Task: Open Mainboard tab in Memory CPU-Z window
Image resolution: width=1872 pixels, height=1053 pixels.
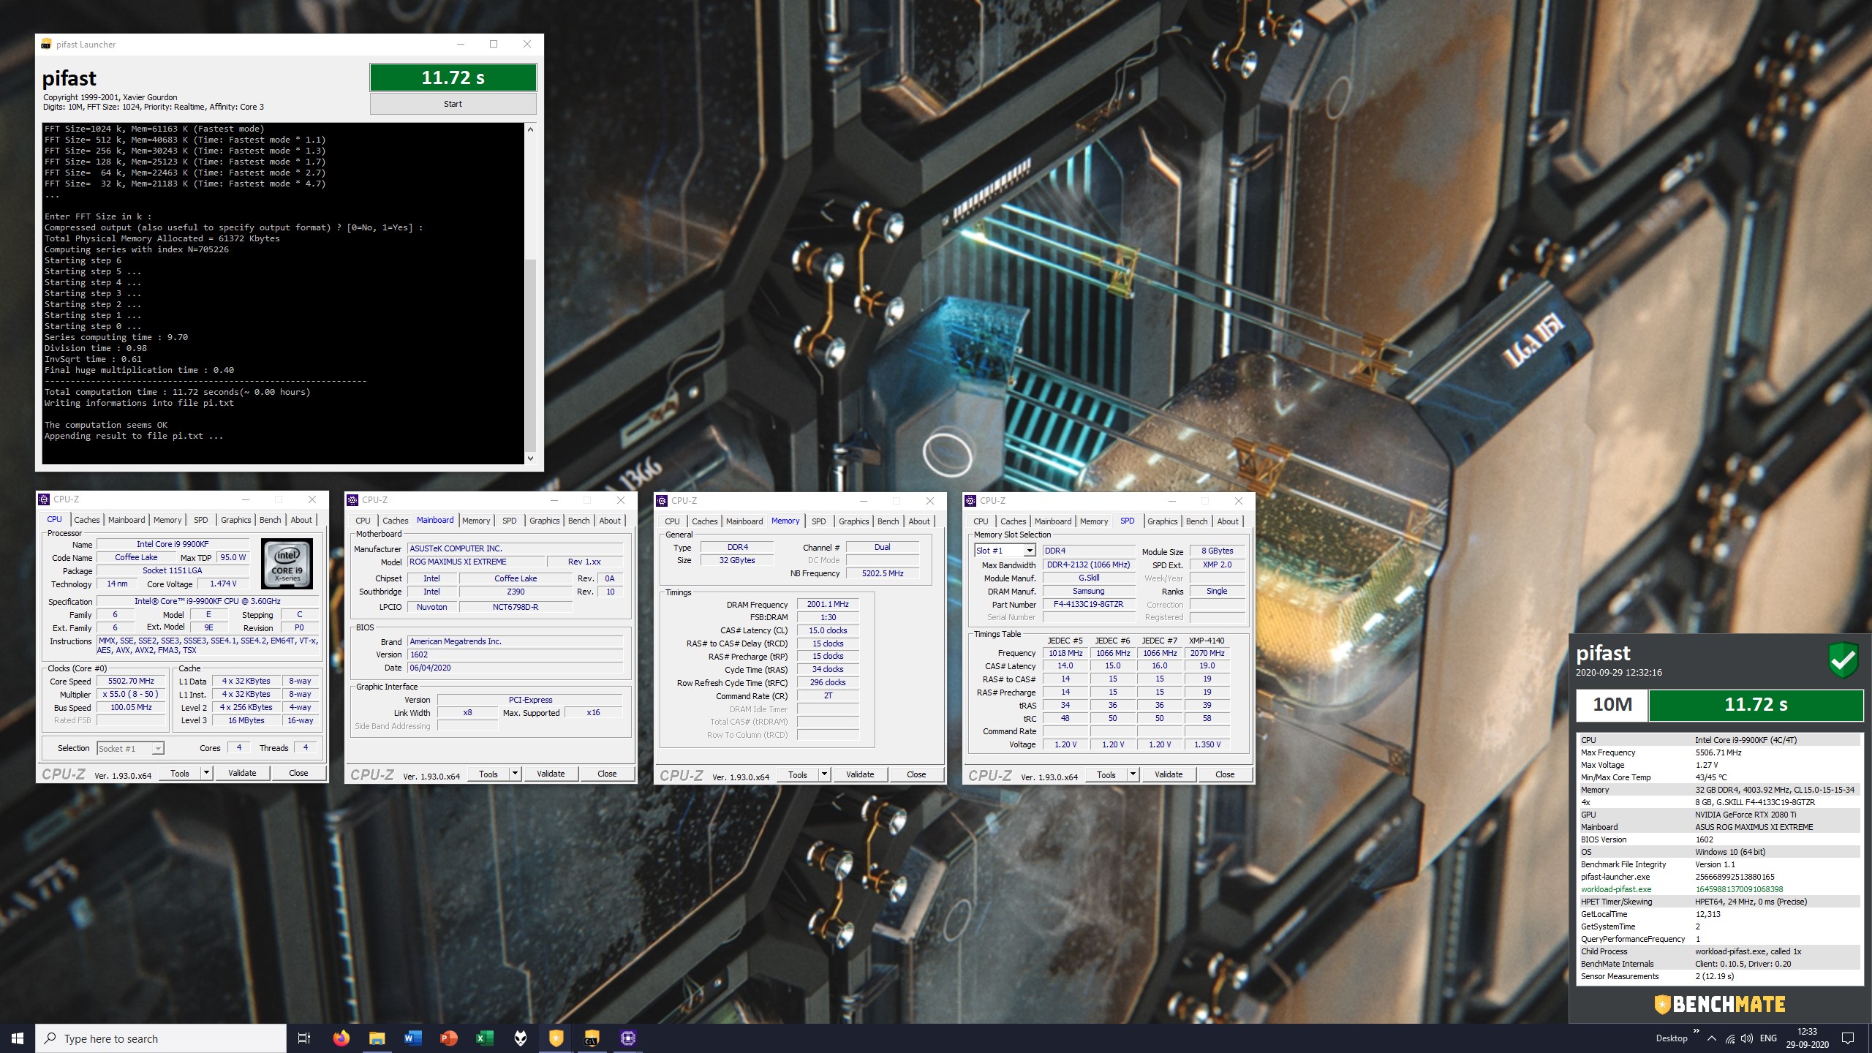Action: 744,521
